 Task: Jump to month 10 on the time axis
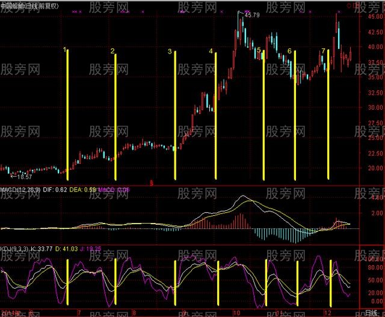pyautogui.click(x=236, y=313)
